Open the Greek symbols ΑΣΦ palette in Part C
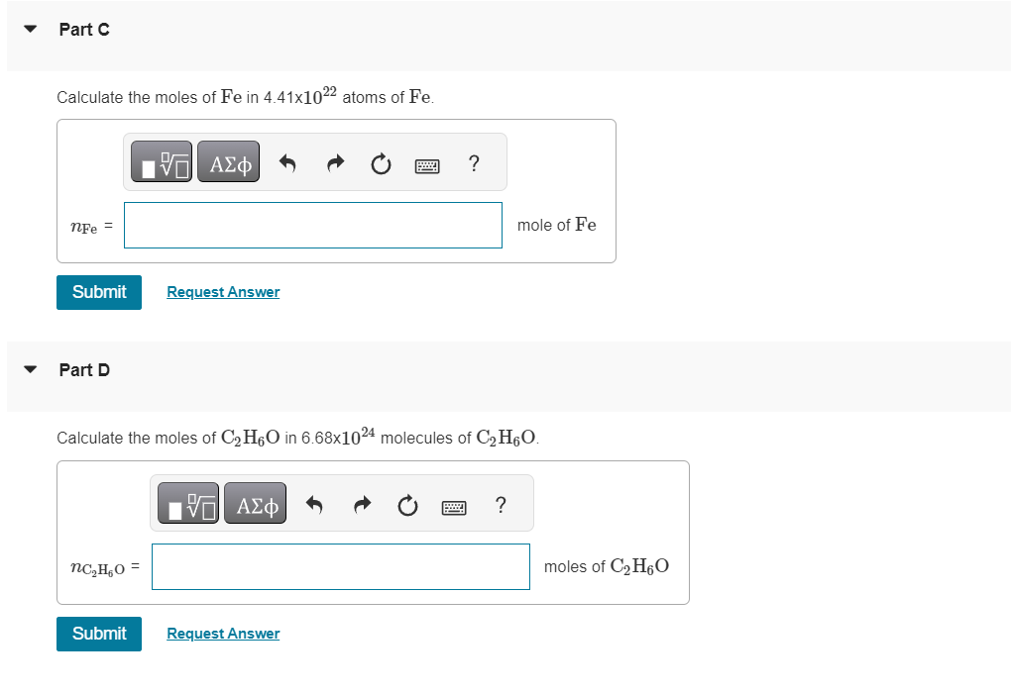 (228, 161)
